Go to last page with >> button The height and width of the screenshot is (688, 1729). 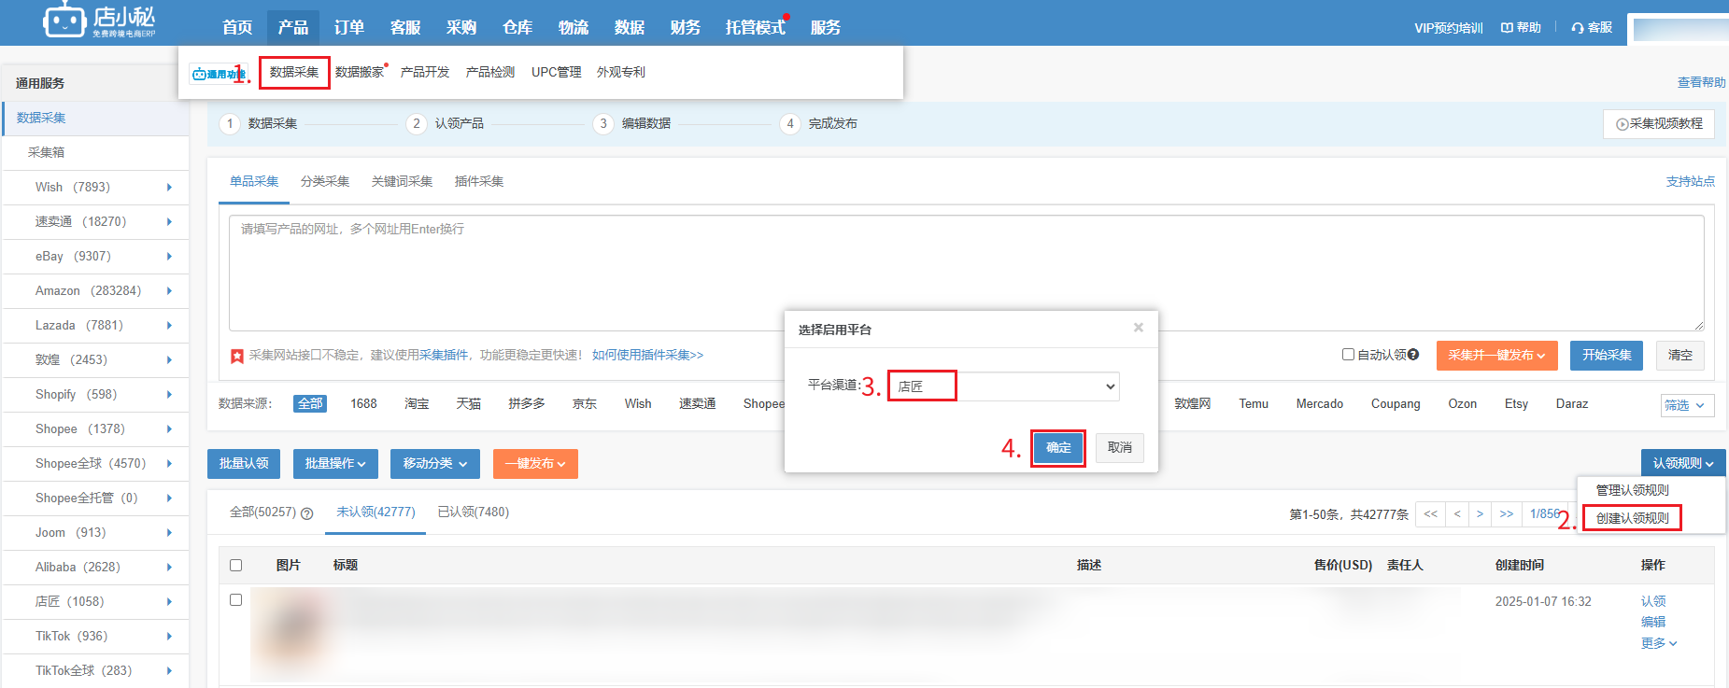click(1506, 514)
